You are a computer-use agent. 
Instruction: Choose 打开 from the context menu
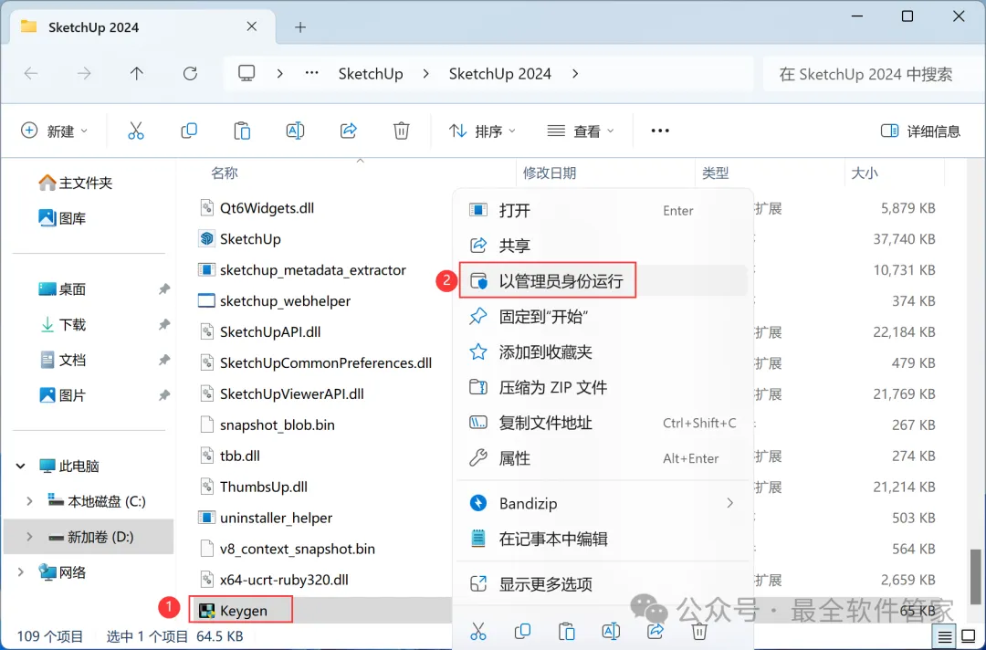(x=603, y=210)
